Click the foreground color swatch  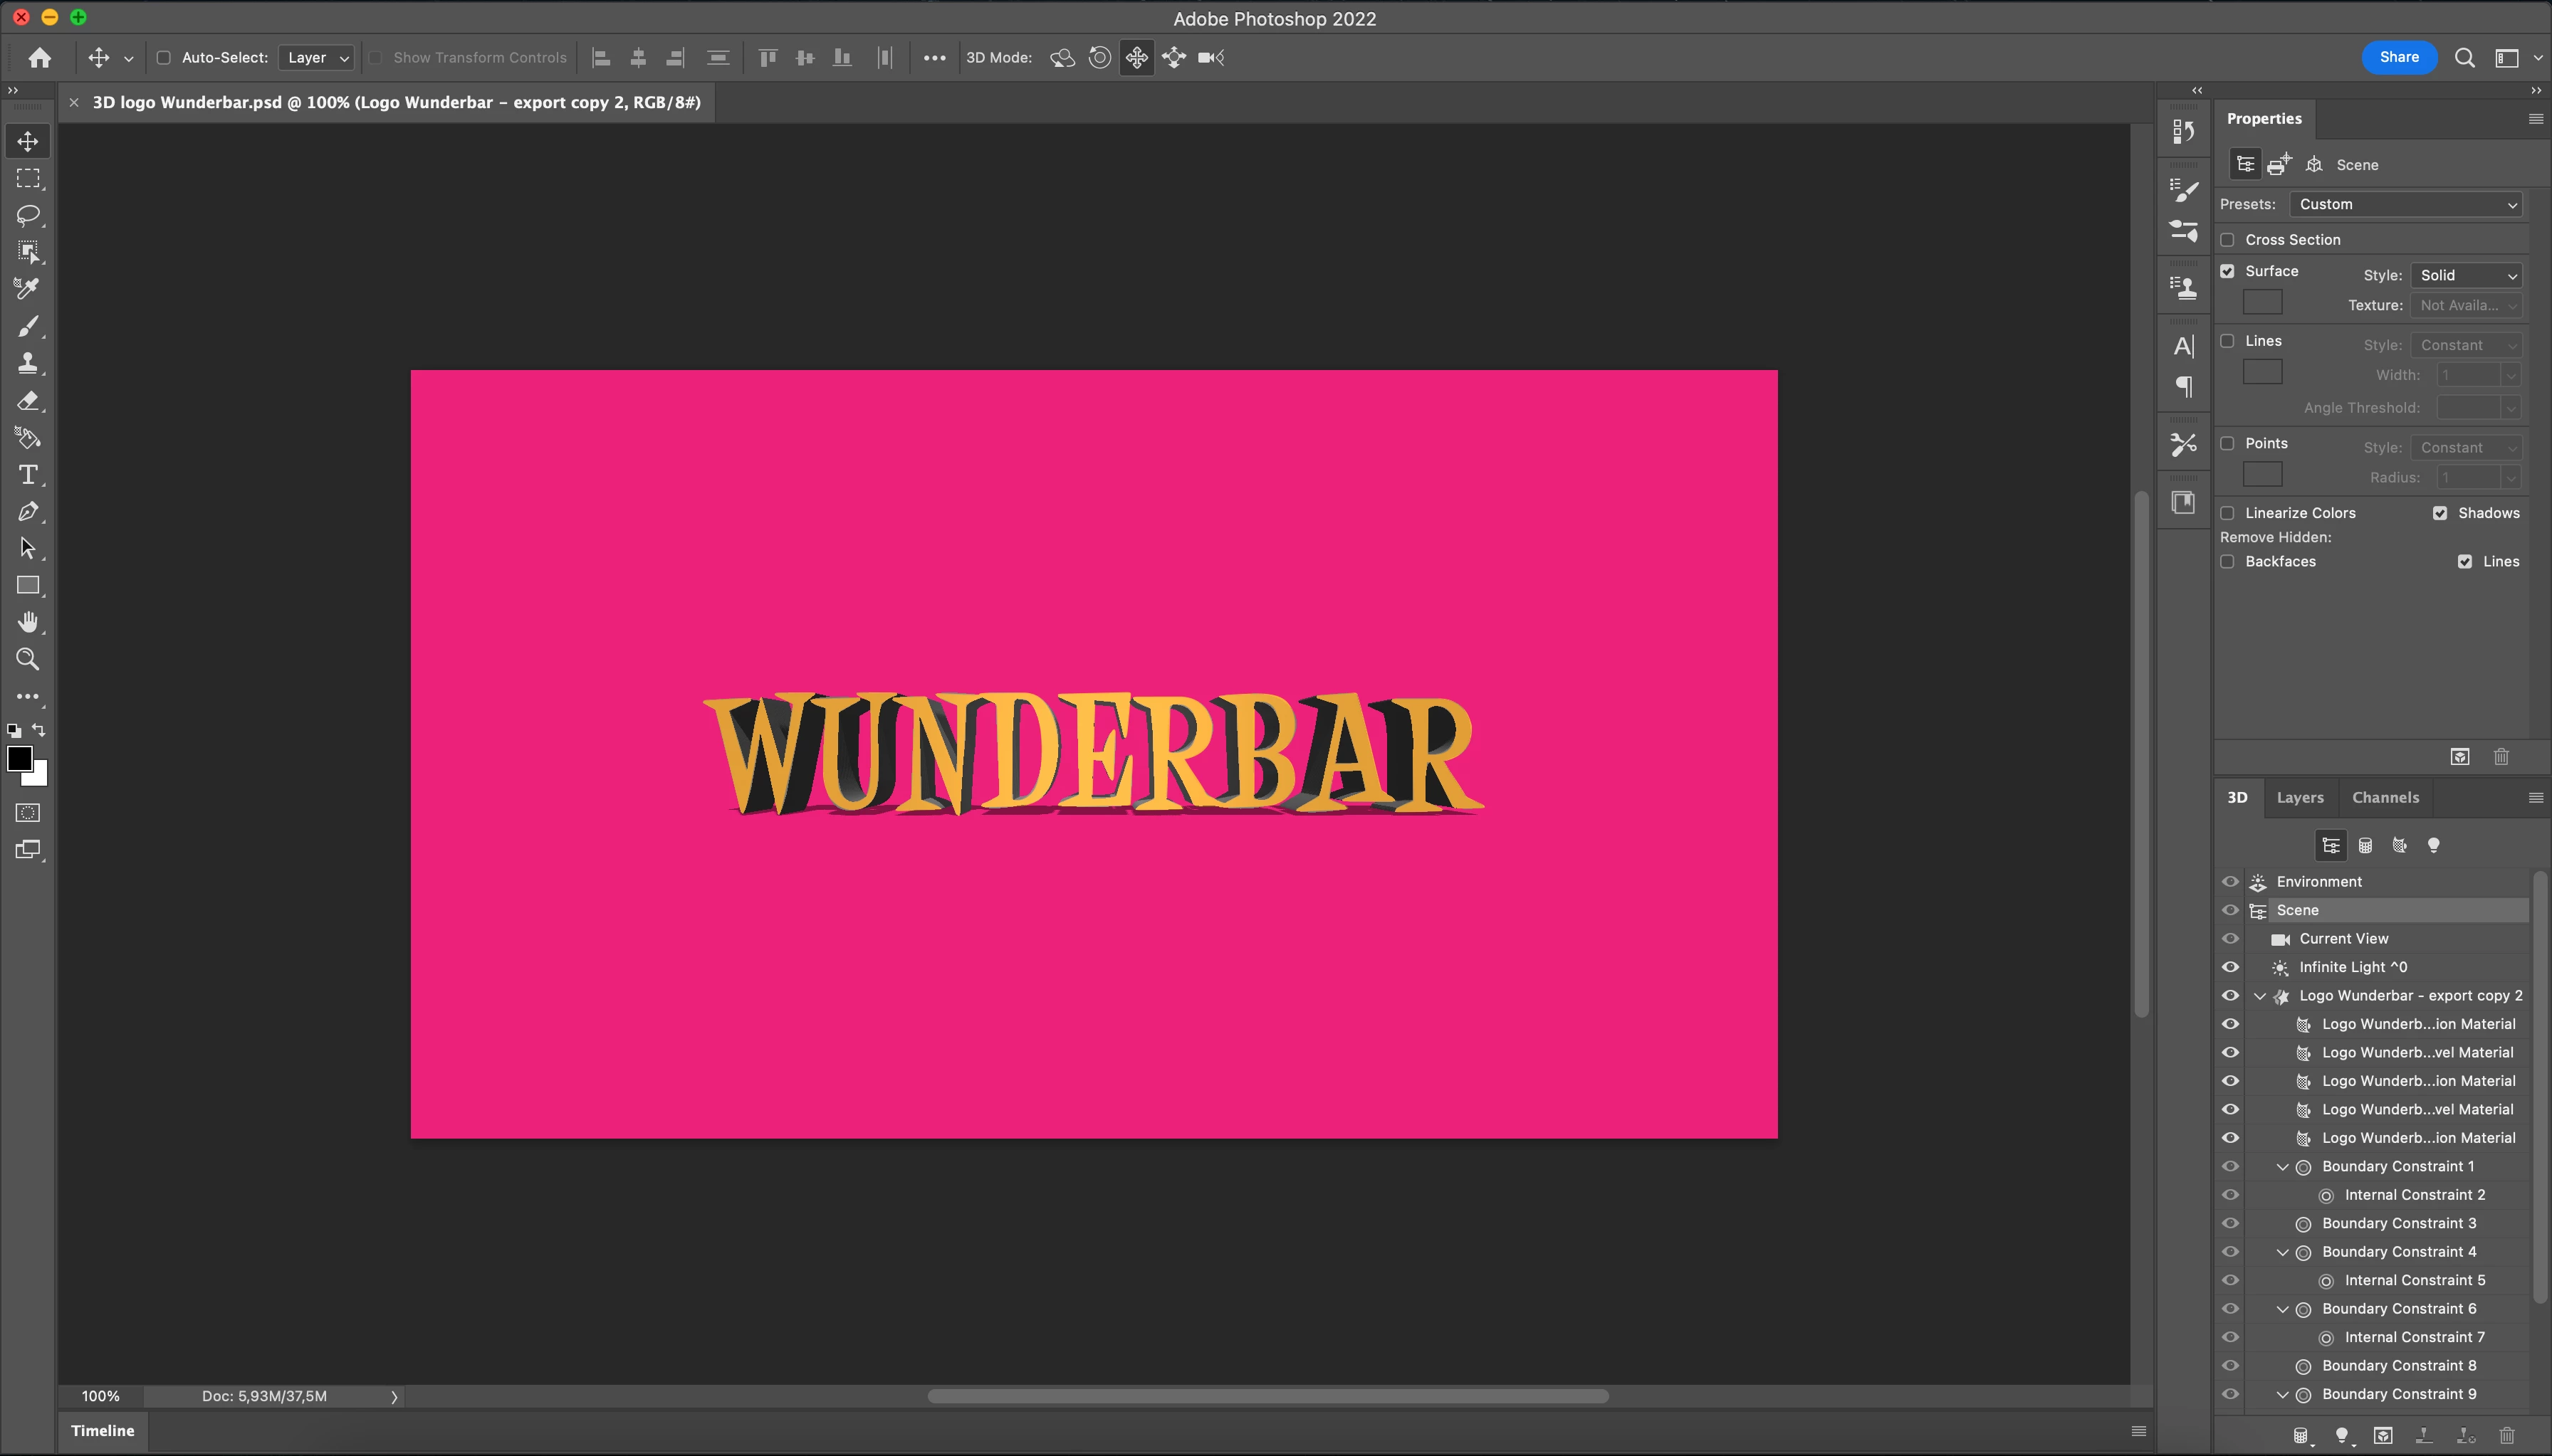click(18, 758)
